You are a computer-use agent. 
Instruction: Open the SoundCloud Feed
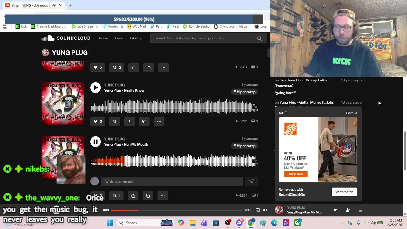119,38
